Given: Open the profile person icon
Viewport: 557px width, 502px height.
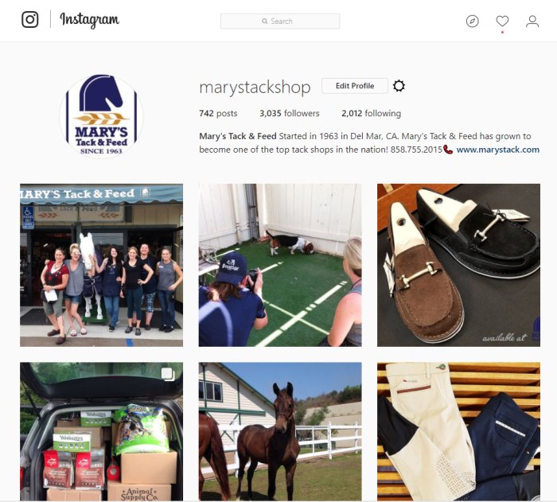Looking at the screenshot, I should (x=532, y=21).
